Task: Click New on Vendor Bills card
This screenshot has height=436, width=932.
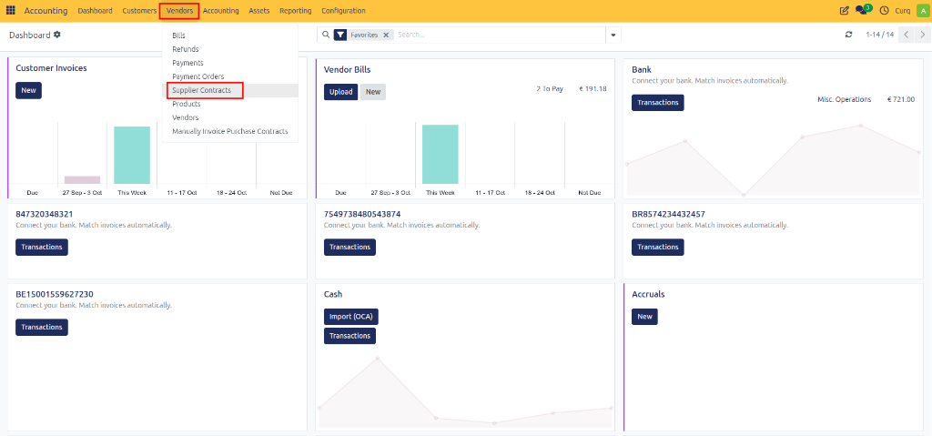Action: [x=372, y=92]
